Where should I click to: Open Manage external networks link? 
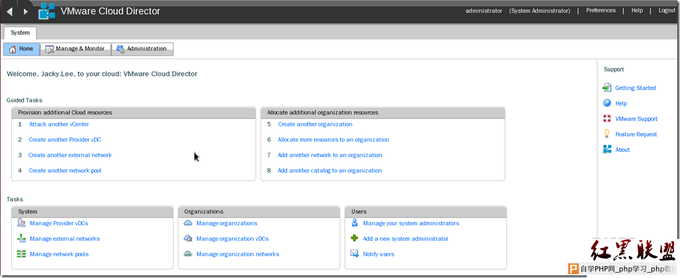tap(65, 238)
